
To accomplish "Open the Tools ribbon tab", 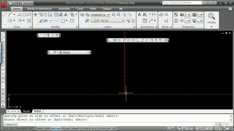I will coord(80,9).
